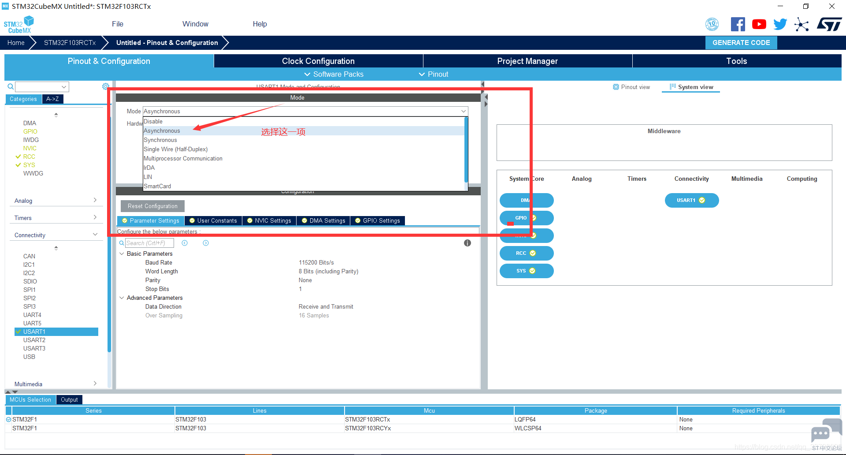Open the YouTube icon link

pos(759,24)
